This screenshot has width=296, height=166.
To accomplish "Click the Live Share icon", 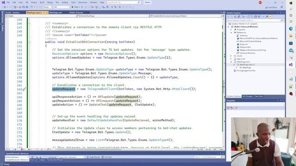I will click(267, 7).
